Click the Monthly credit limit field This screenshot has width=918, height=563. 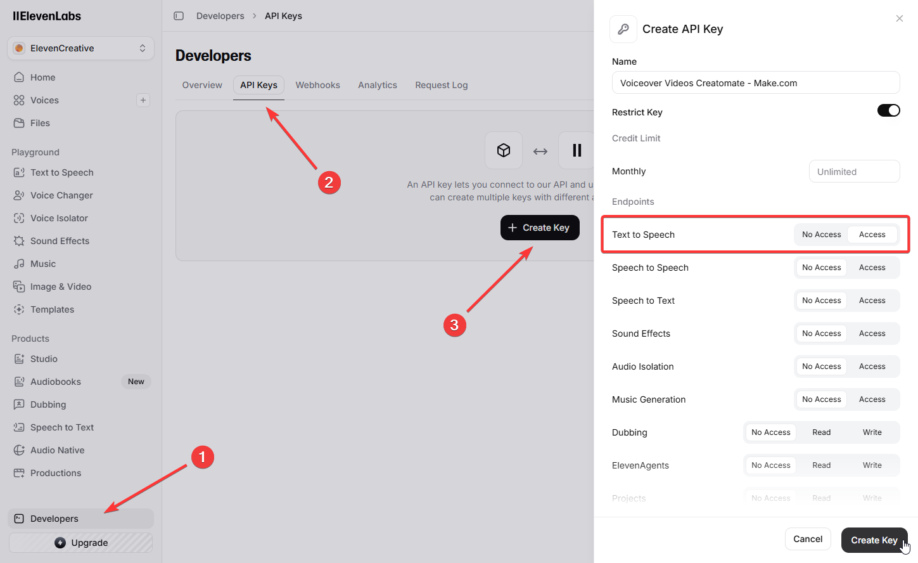tap(853, 172)
